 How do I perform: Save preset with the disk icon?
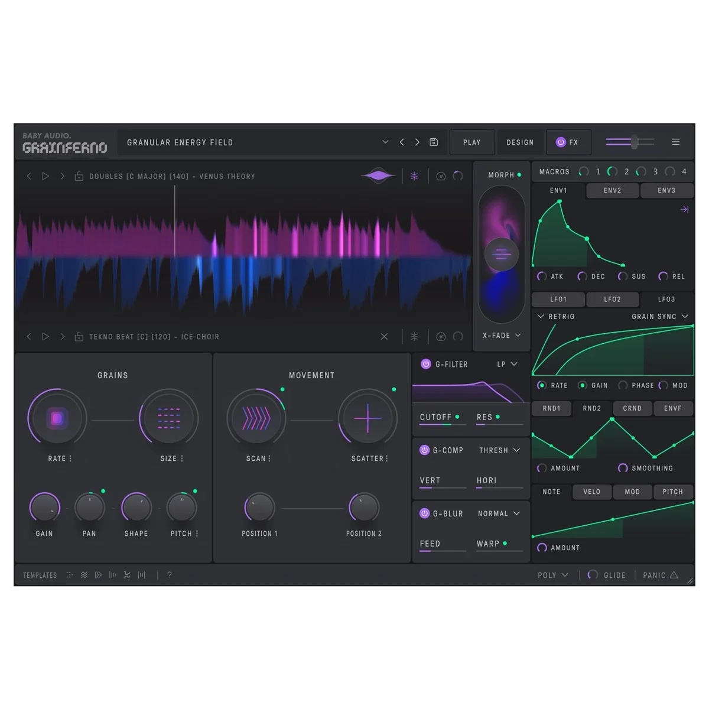tap(434, 142)
